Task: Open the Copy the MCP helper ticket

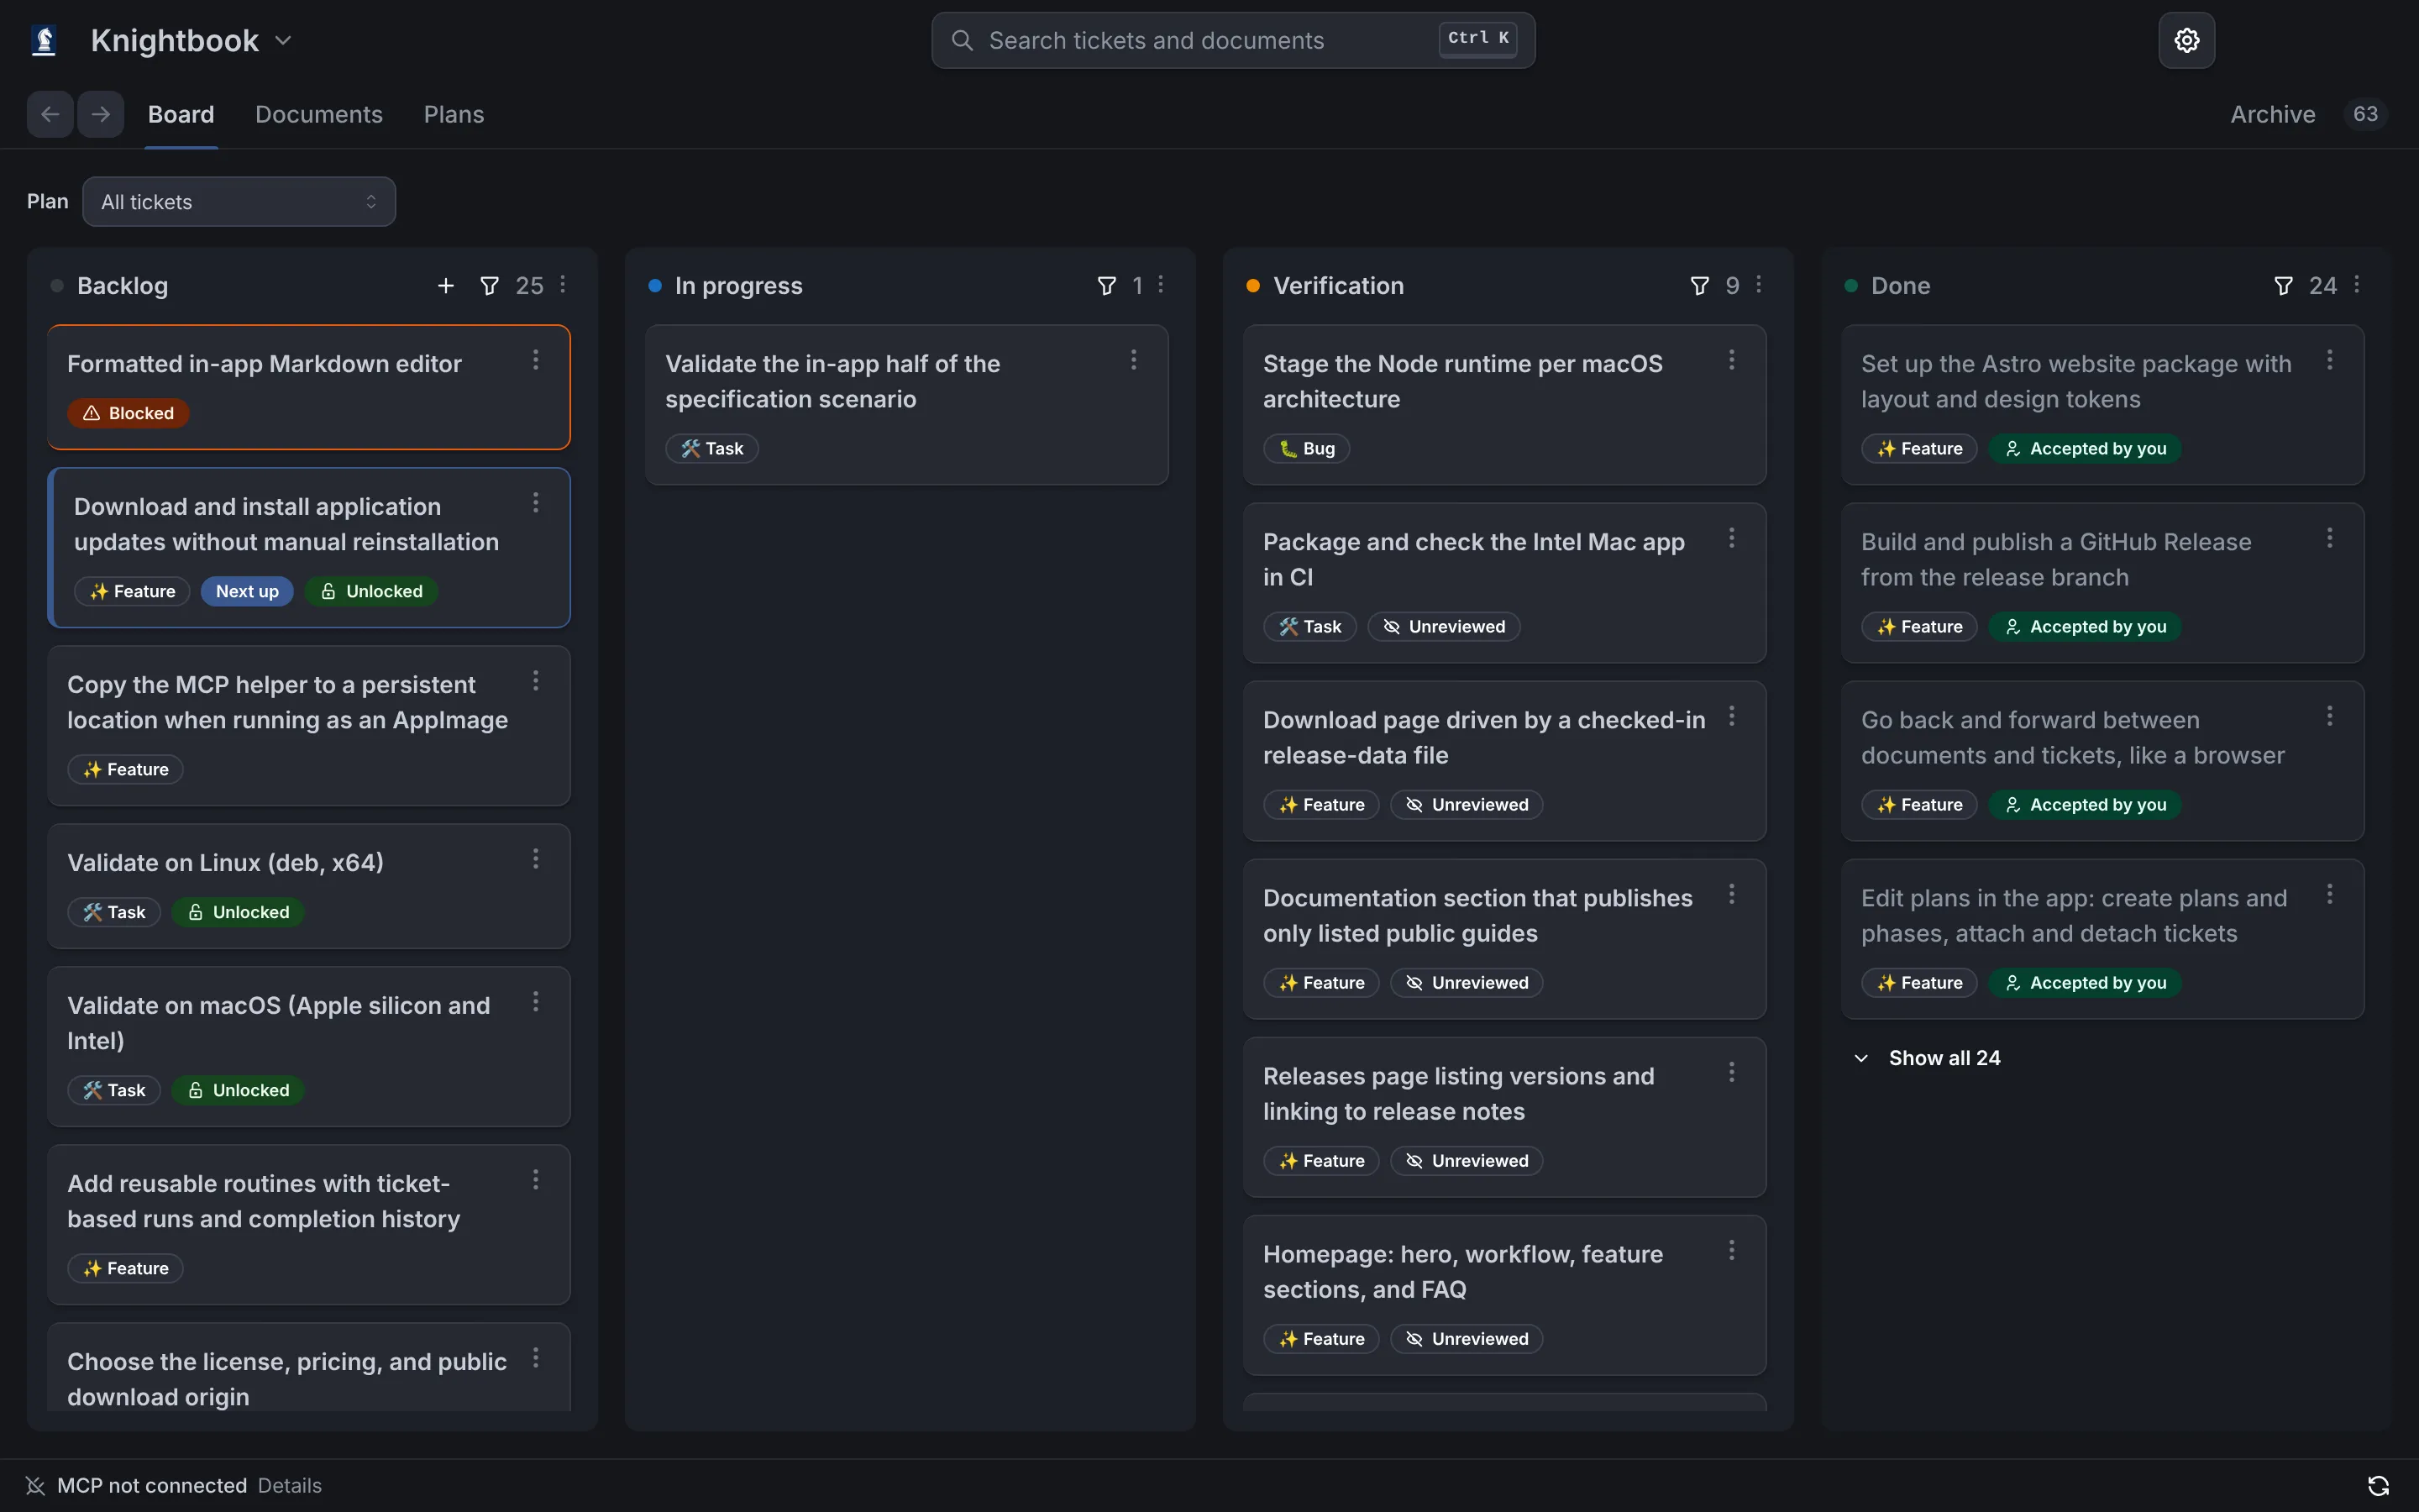Action: pyautogui.click(x=309, y=726)
